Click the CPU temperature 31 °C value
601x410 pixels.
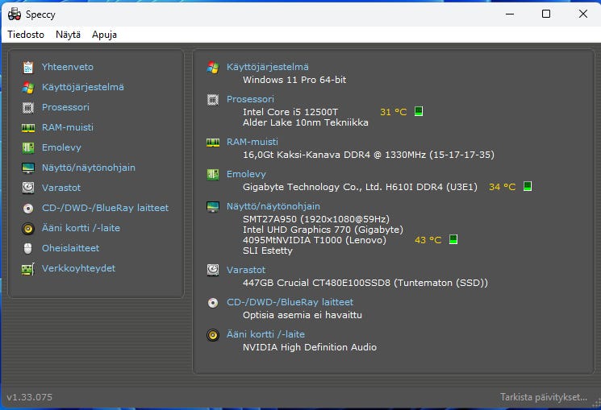coord(393,112)
